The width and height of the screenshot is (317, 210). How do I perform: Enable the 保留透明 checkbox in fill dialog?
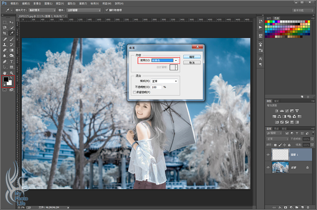[134, 92]
